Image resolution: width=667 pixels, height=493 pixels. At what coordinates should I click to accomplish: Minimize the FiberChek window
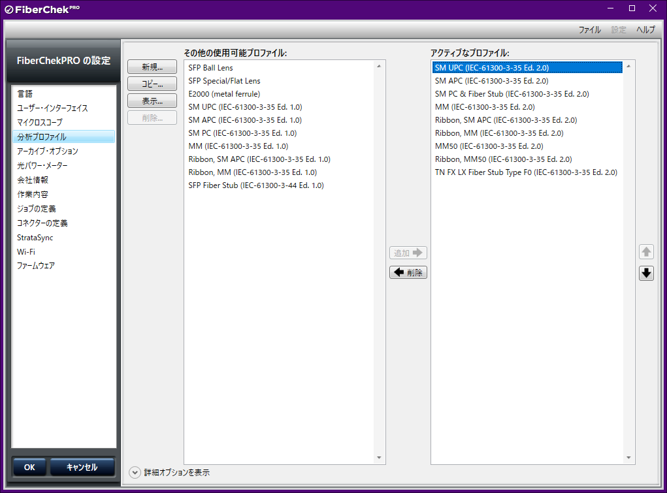point(610,8)
